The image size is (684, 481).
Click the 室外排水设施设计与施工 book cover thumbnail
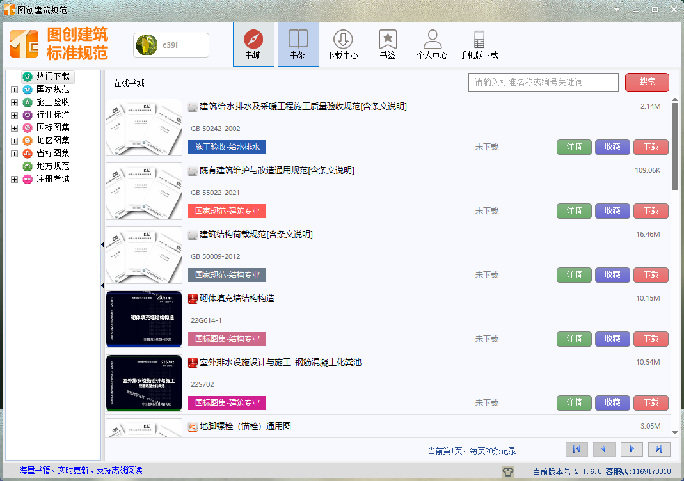[144, 383]
